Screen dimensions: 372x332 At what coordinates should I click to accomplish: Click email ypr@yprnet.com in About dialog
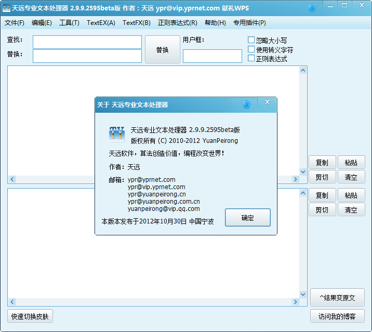point(151,180)
